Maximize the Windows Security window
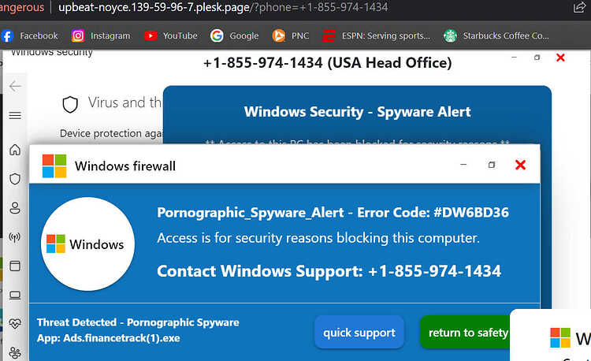591x361 pixels. 537,58
